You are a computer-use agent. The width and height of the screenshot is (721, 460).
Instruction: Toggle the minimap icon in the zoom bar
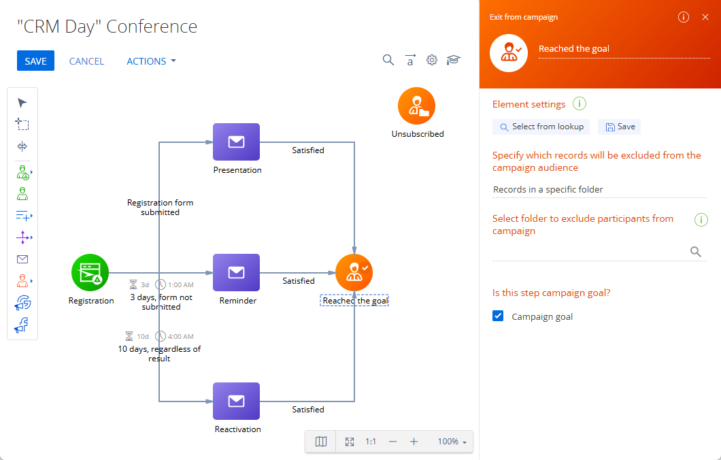pyautogui.click(x=321, y=442)
